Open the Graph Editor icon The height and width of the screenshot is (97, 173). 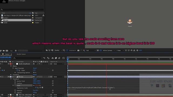(64, 58)
